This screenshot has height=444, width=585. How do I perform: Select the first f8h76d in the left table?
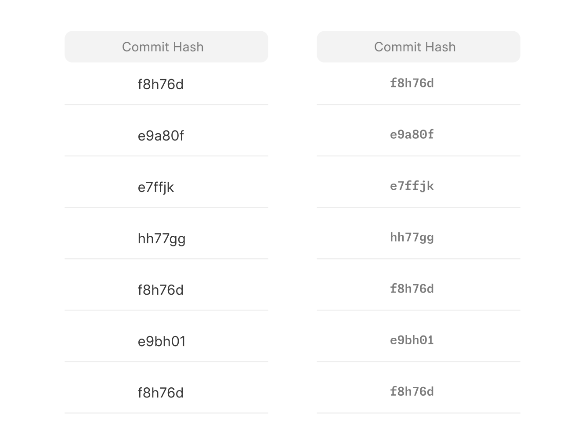(x=160, y=84)
